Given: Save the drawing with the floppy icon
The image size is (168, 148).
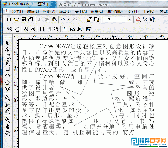Looking at the screenshot, I should [x=24, y=19].
